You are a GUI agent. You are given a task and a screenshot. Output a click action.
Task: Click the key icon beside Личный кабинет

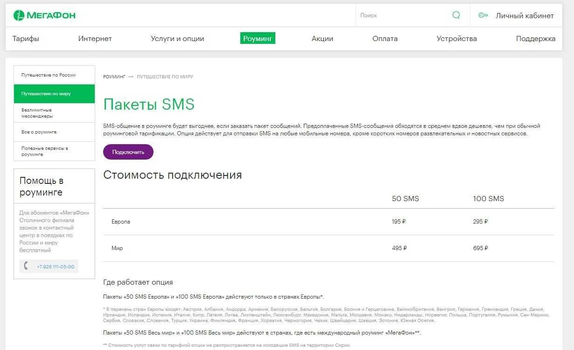click(x=483, y=15)
